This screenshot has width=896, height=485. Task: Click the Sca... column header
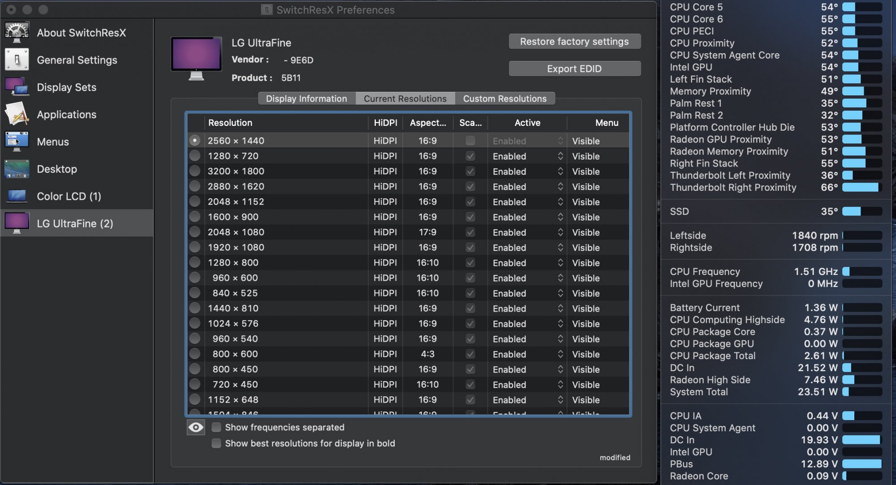pos(470,123)
